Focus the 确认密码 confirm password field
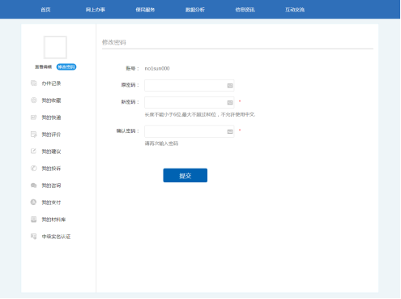401x299 pixels. [190, 131]
